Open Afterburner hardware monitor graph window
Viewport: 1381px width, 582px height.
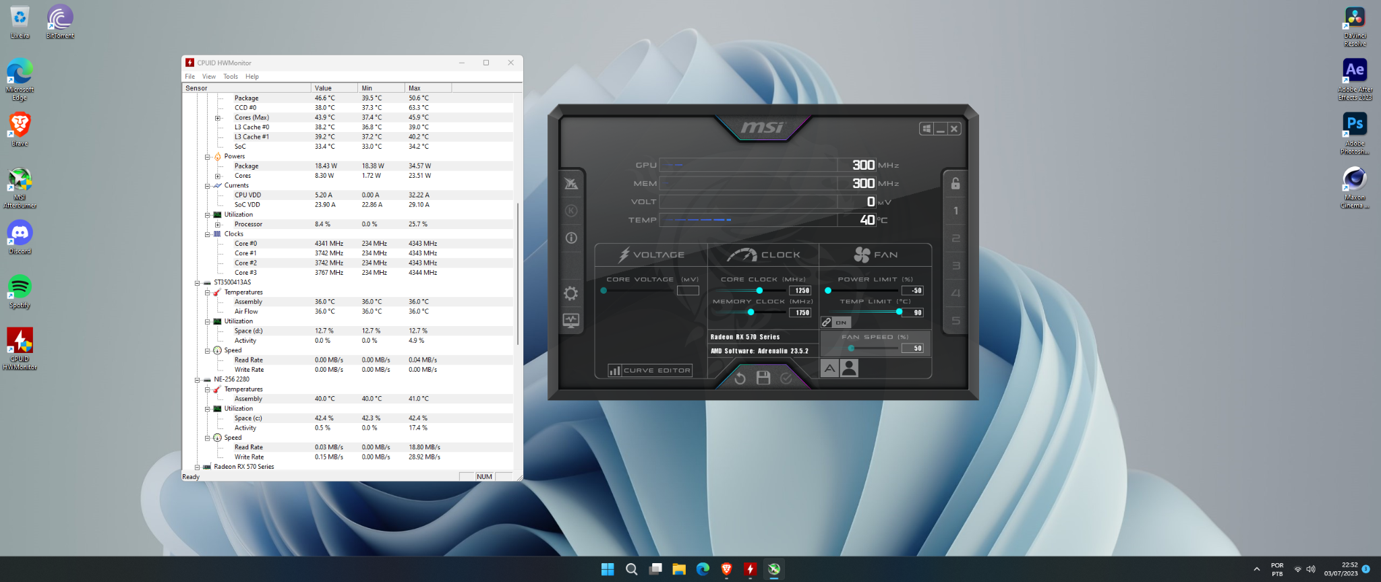tap(571, 321)
